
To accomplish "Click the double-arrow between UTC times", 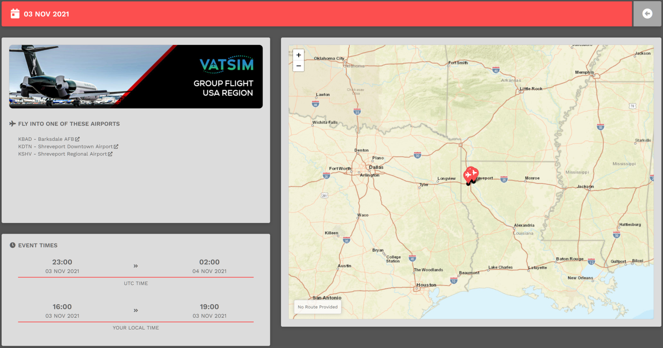I will (x=136, y=266).
